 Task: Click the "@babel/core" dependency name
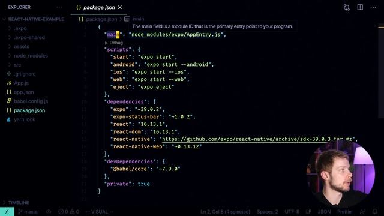tap(130, 169)
